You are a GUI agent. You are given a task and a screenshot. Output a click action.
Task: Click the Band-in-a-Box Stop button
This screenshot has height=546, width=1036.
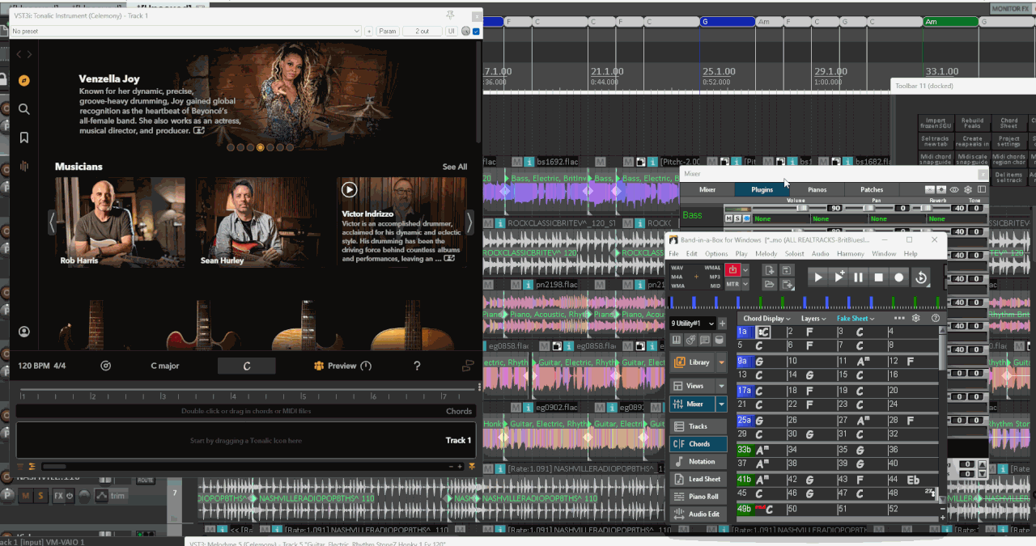(879, 277)
